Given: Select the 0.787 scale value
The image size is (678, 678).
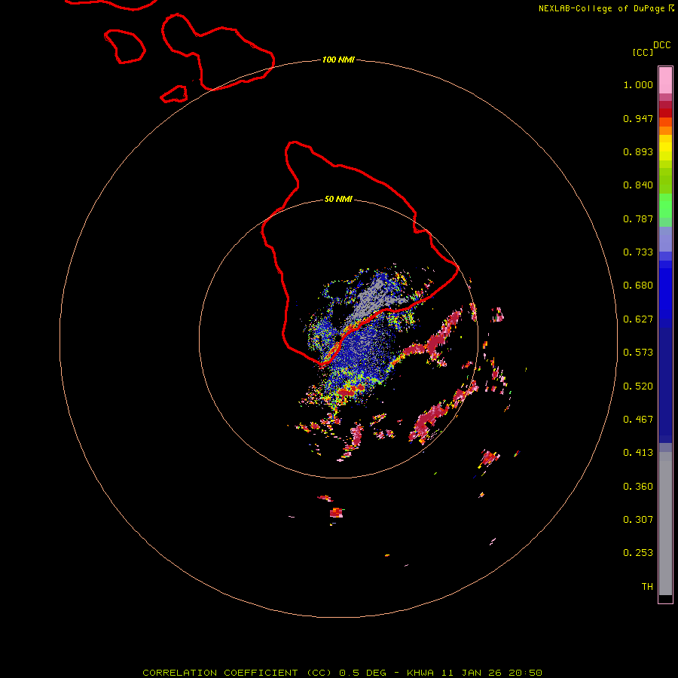Looking at the screenshot, I should [x=638, y=218].
